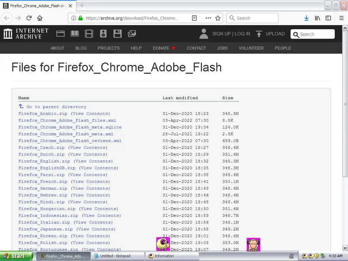The width and height of the screenshot is (348, 261).
Task: Open the ABOUT navigation item
Action: tap(57, 48)
